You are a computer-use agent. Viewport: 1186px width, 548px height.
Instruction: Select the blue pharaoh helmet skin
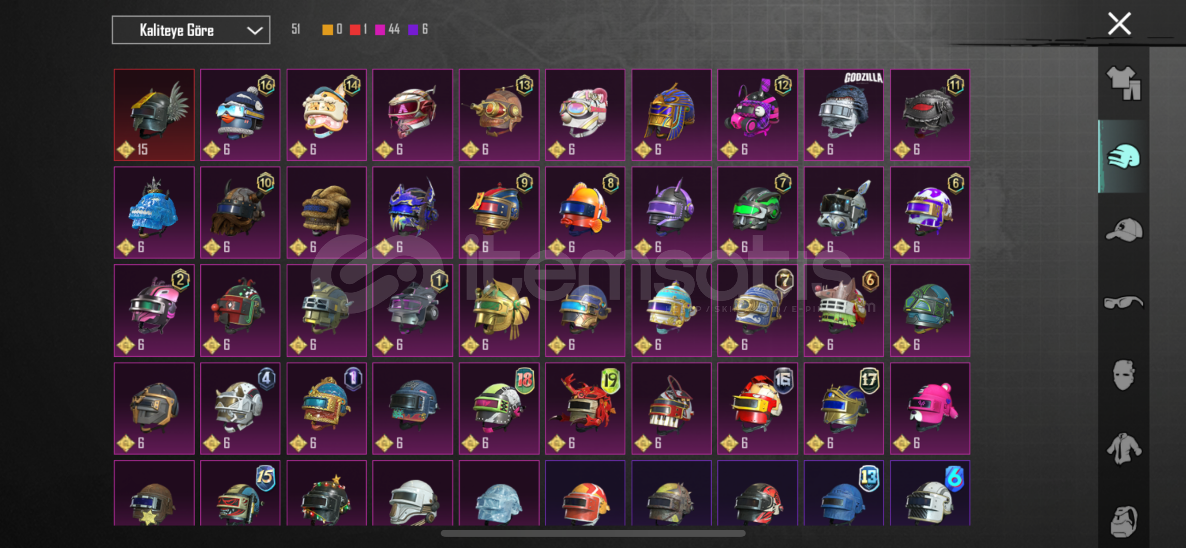click(x=671, y=115)
